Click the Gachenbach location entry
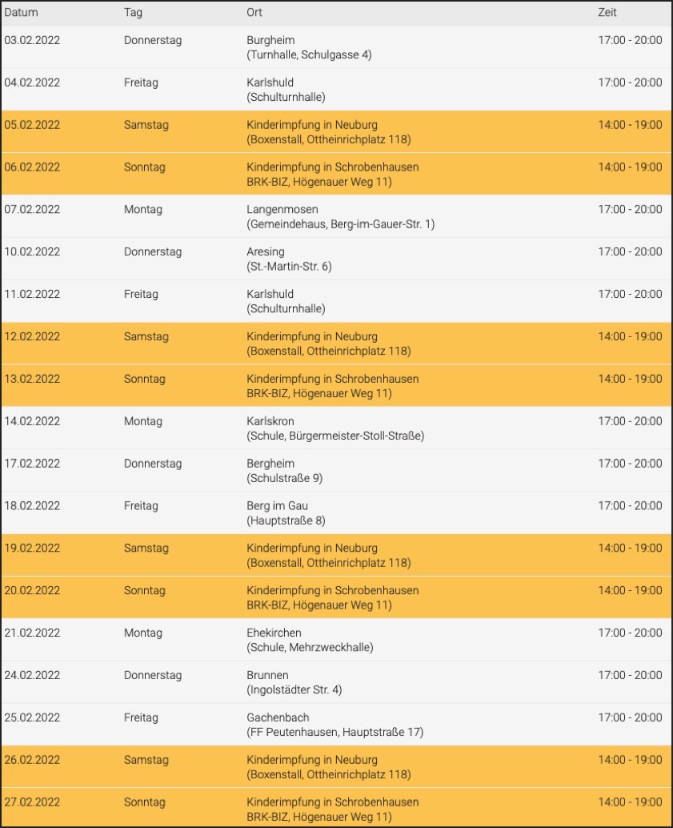Screen dimensions: 673x828 278,717
